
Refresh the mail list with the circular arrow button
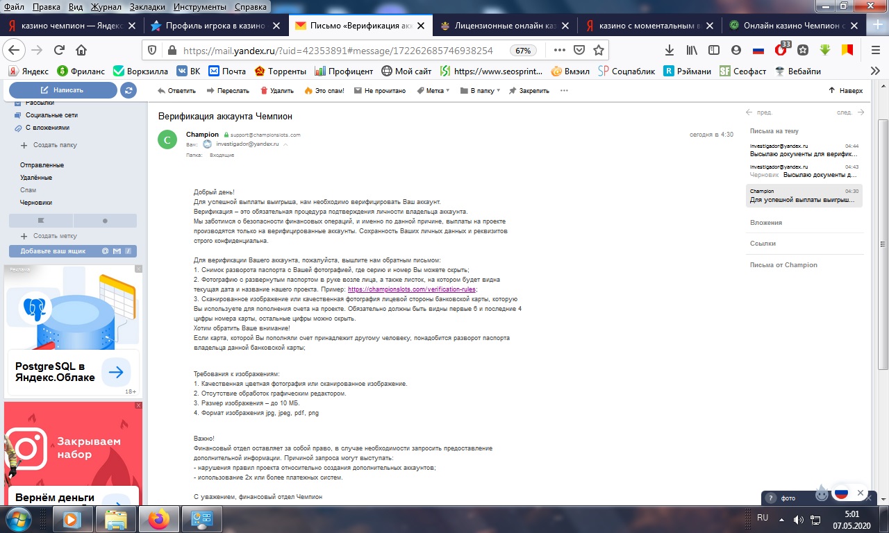pos(128,90)
